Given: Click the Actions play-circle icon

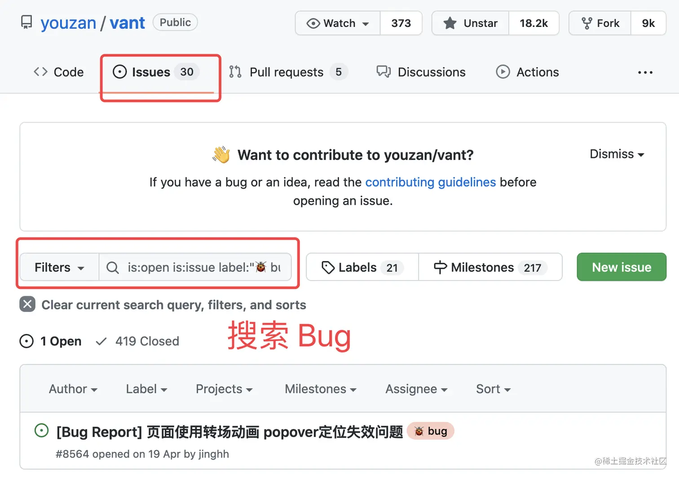Looking at the screenshot, I should coord(503,72).
